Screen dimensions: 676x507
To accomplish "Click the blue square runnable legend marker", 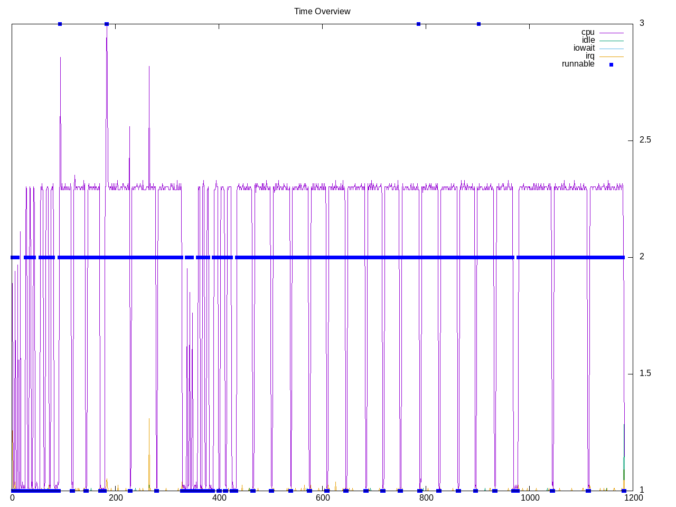I will [x=612, y=64].
